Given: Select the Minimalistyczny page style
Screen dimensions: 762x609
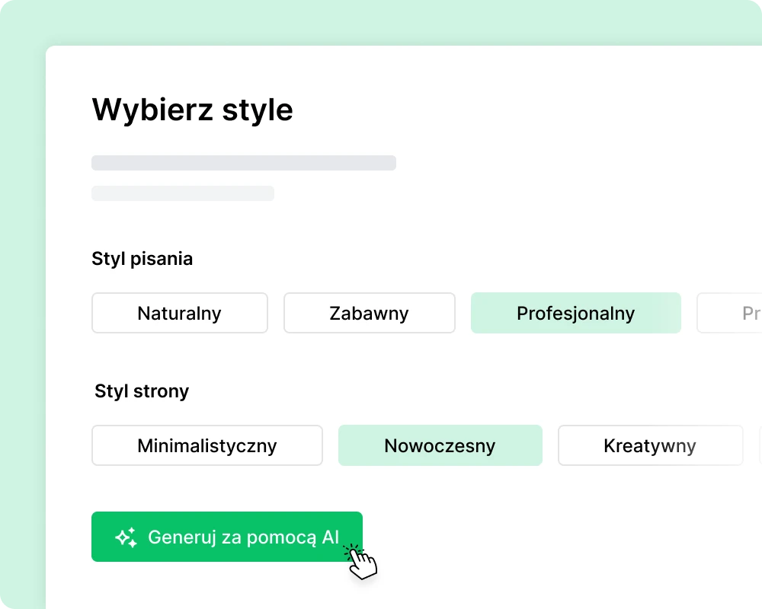Looking at the screenshot, I should tap(207, 445).
